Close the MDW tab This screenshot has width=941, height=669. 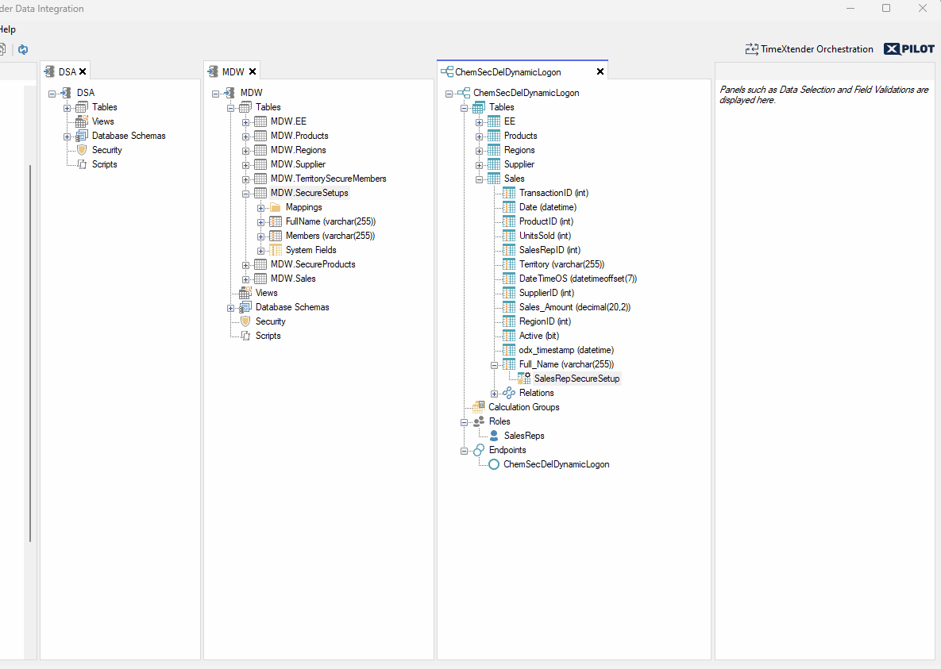pos(253,71)
